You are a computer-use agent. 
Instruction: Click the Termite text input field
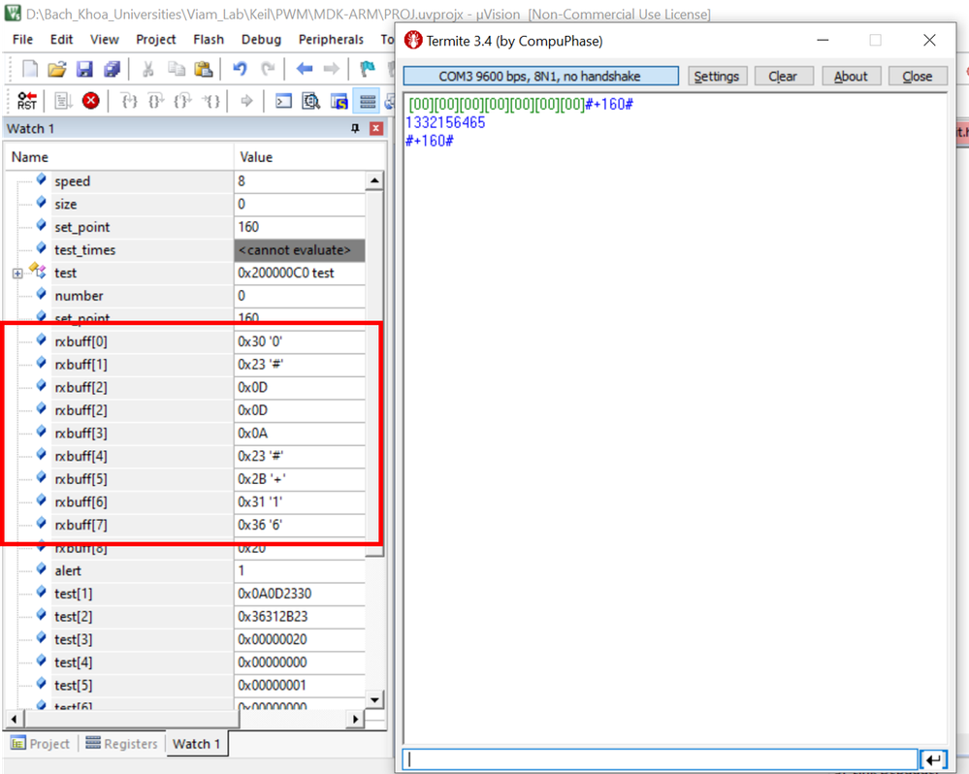pyautogui.click(x=660, y=759)
